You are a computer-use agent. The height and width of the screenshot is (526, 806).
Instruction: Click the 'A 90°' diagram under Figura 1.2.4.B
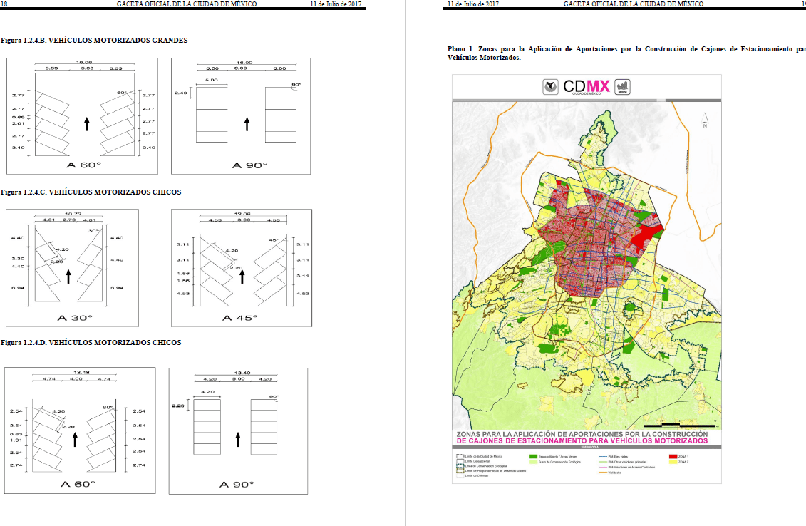coord(241,115)
